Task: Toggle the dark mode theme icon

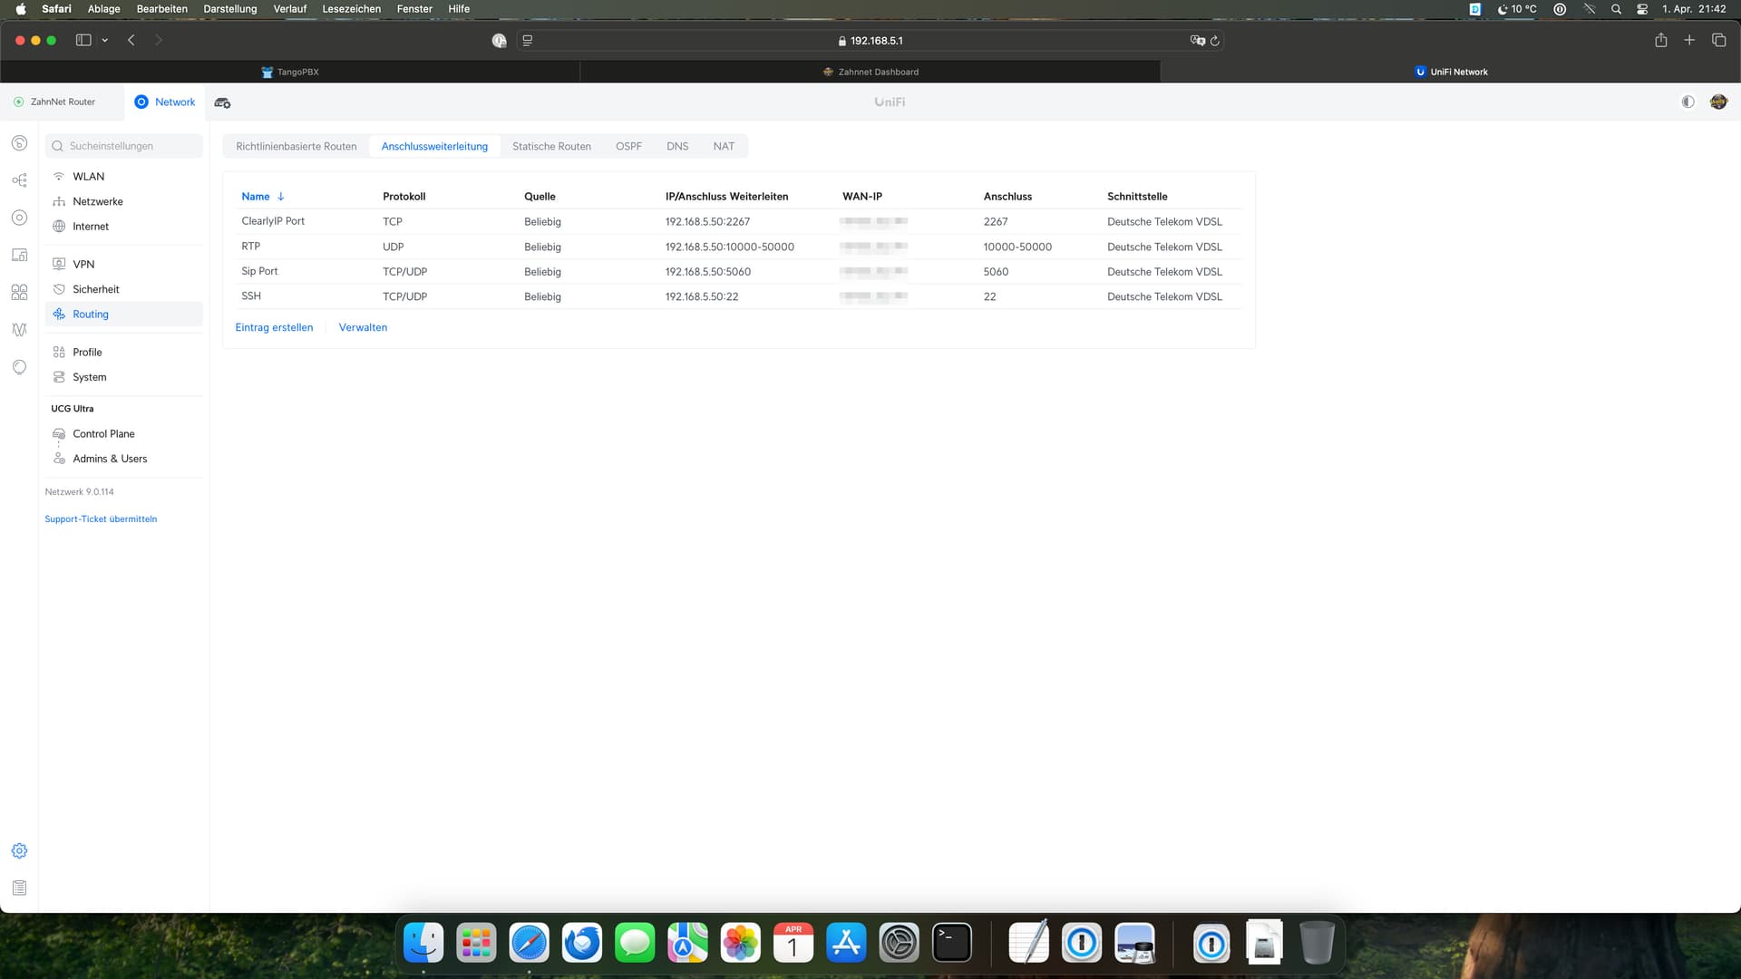Action: 1688,102
